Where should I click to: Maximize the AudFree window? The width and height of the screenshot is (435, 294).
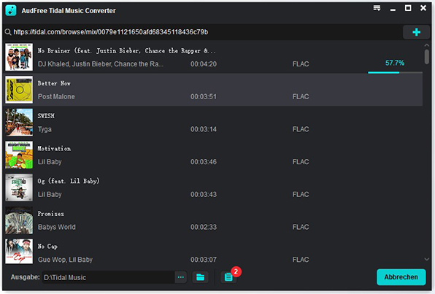click(x=408, y=8)
